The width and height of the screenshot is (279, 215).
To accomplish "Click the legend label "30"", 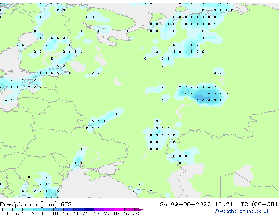I will coord(96,213).
